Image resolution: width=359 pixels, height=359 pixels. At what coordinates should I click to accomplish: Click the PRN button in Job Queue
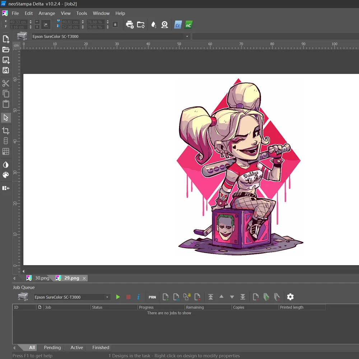point(152,297)
